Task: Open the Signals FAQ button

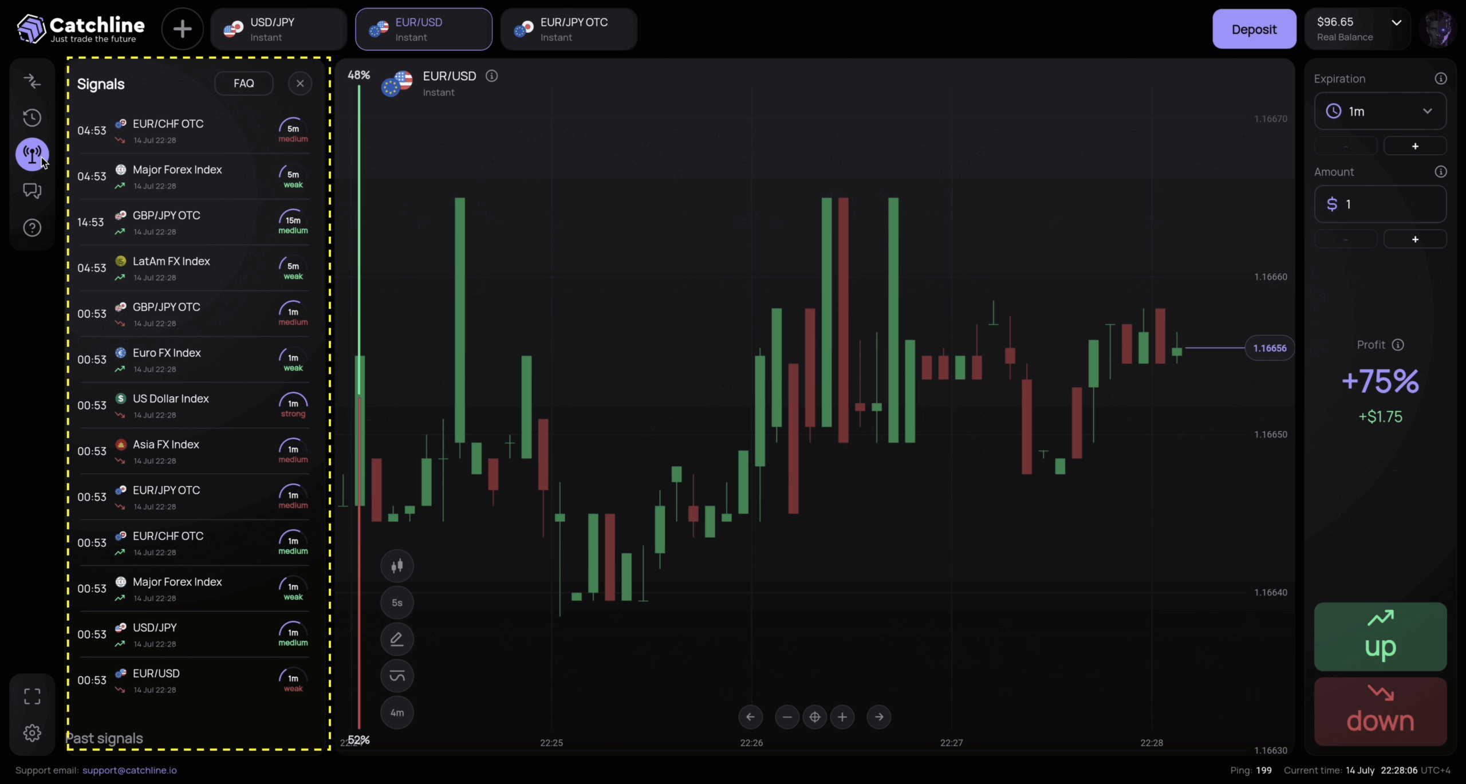Action: click(x=244, y=84)
